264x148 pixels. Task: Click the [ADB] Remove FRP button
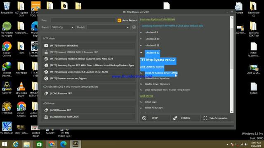[89, 110]
